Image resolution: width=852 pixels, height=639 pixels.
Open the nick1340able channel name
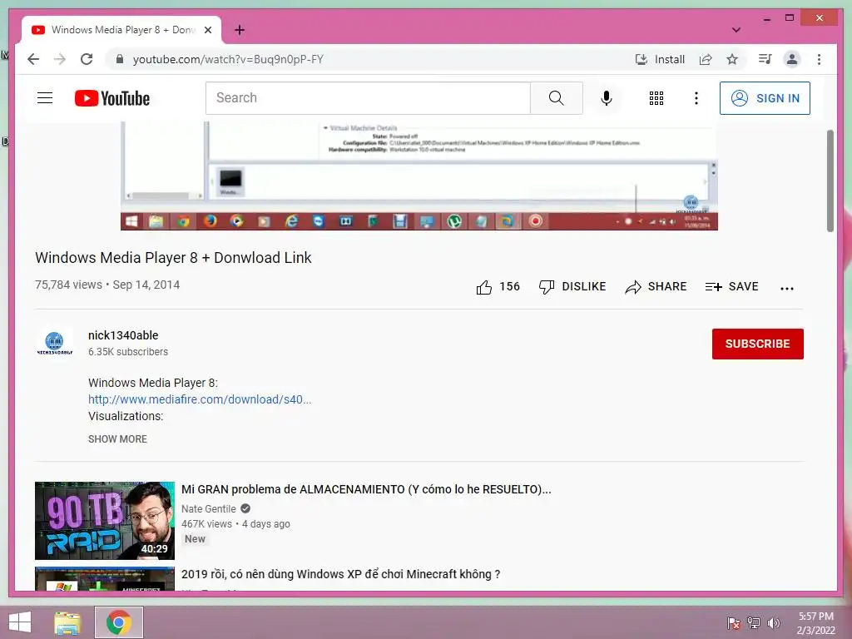[x=123, y=335]
